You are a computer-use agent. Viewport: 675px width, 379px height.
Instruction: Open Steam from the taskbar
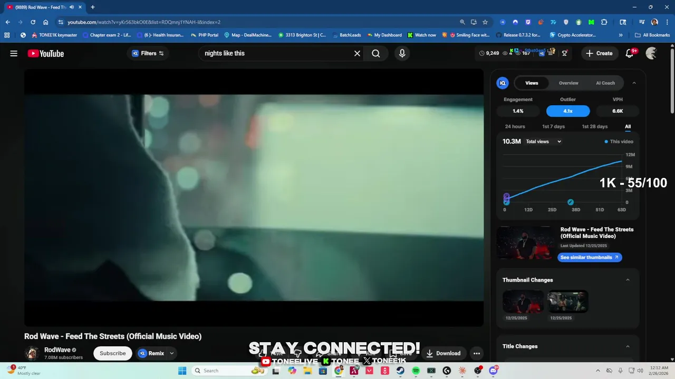[400, 371]
